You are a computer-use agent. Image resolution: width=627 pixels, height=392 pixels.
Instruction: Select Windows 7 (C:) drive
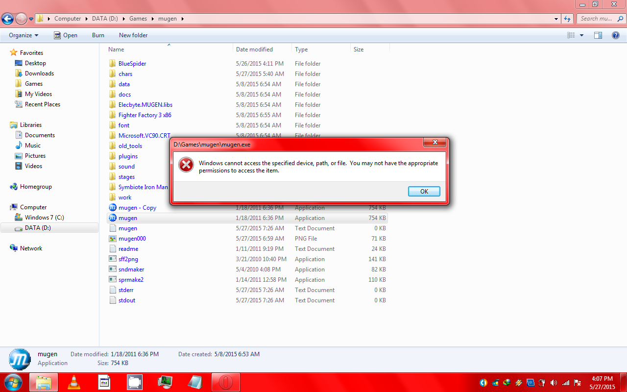(44, 218)
